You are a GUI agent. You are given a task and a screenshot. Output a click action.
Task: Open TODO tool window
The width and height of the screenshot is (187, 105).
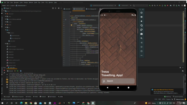coord(35,97)
